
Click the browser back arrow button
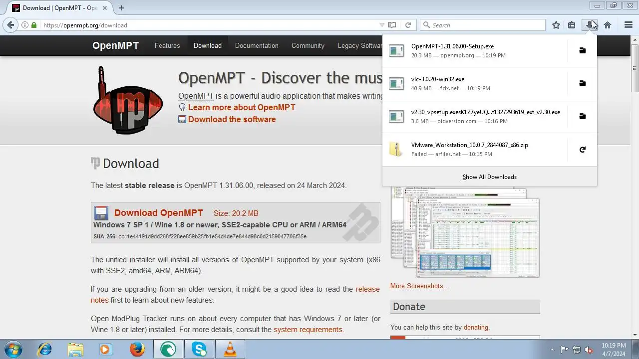(x=10, y=25)
